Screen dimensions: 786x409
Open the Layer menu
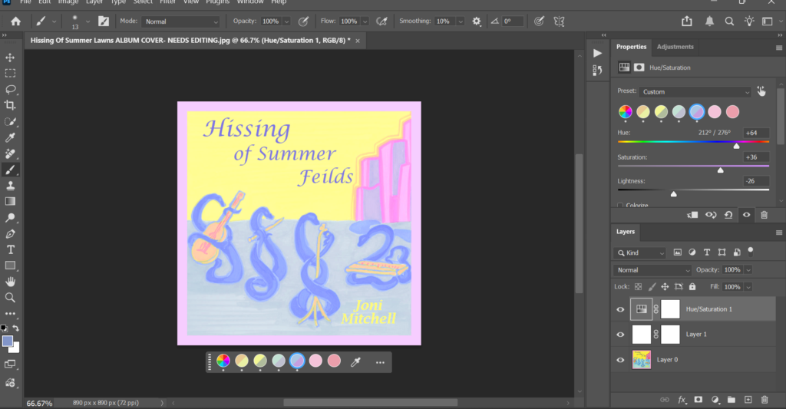point(94,2)
